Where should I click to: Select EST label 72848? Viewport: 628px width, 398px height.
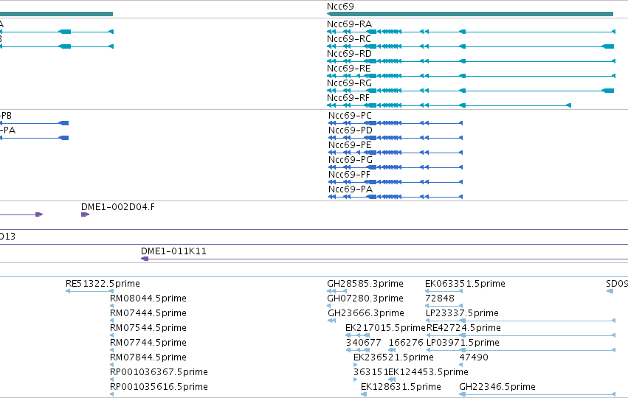(440, 298)
